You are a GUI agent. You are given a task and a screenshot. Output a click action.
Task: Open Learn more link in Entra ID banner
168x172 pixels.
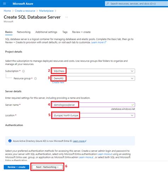coord(79,141)
